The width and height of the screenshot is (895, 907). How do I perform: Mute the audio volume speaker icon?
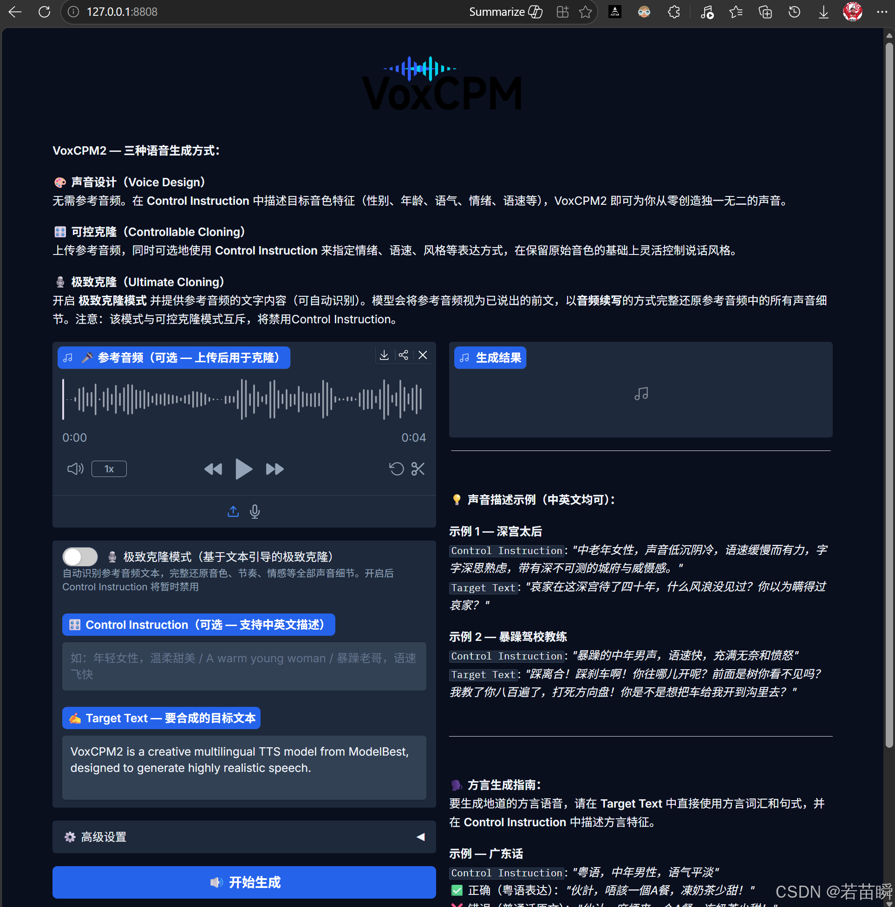(x=75, y=469)
